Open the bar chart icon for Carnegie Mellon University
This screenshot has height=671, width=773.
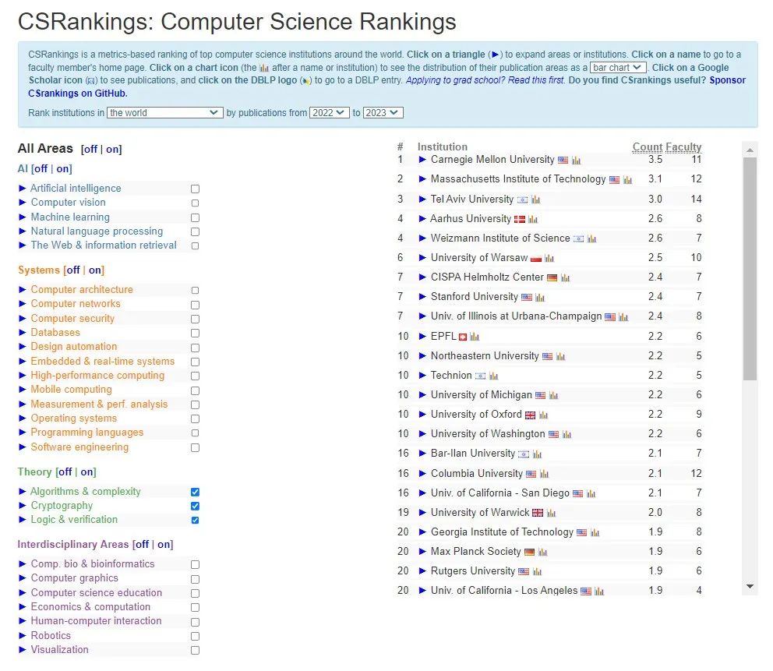pos(577,161)
